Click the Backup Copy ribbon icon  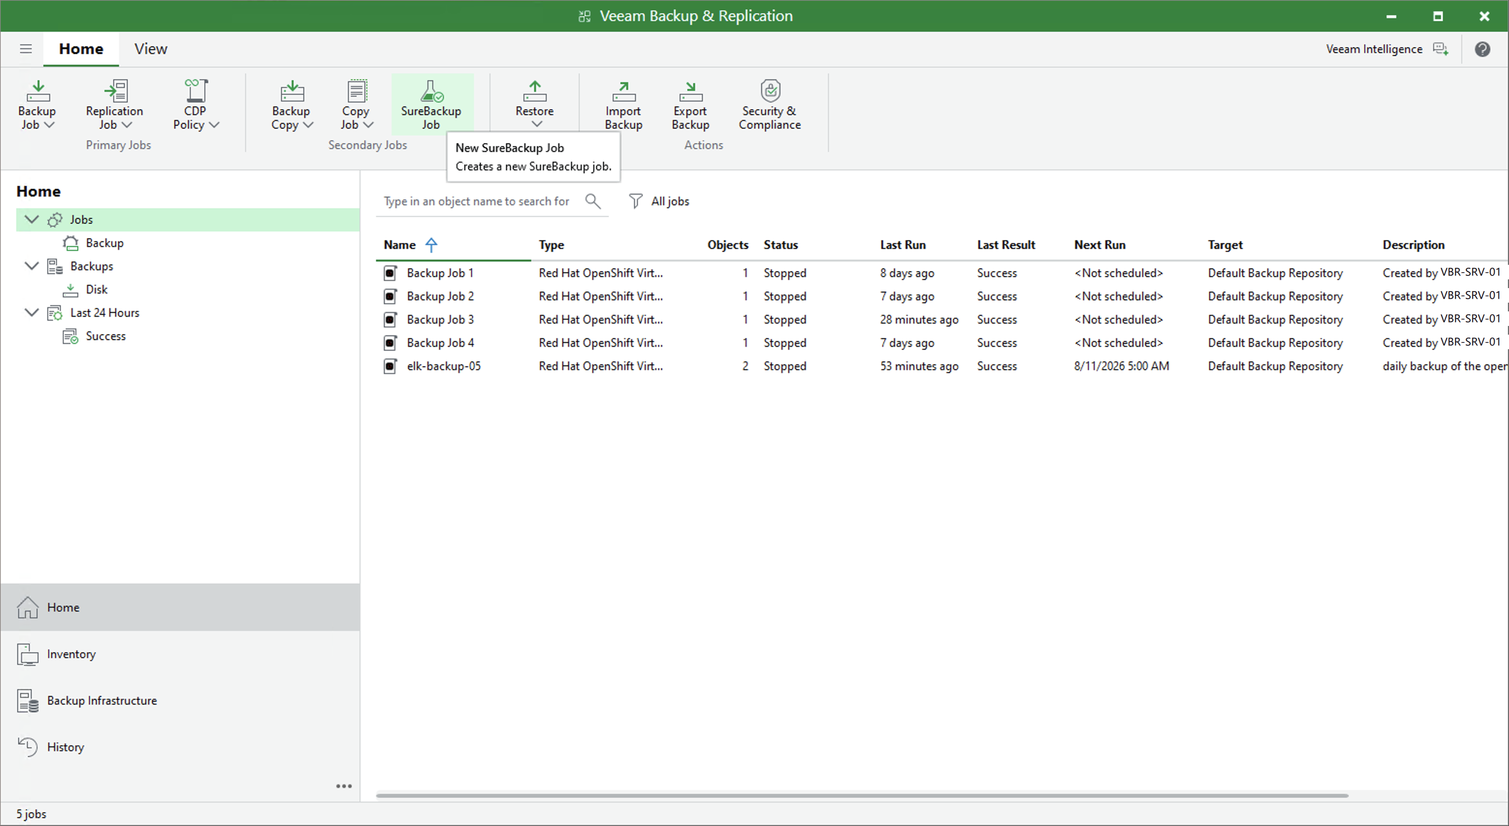pyautogui.click(x=292, y=91)
